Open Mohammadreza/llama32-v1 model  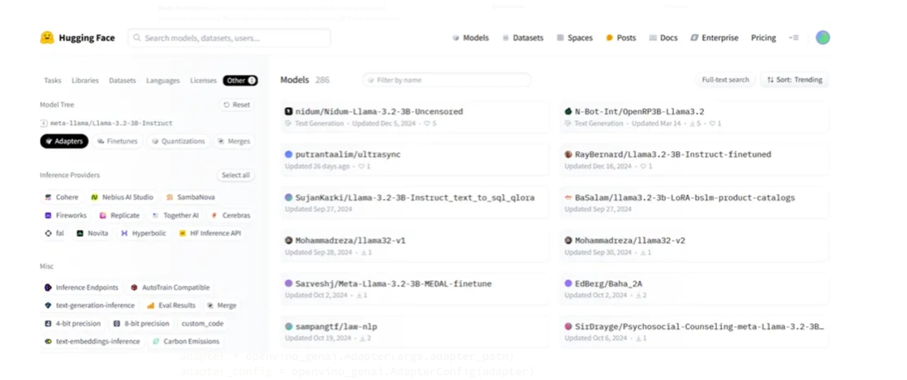[x=415, y=246]
